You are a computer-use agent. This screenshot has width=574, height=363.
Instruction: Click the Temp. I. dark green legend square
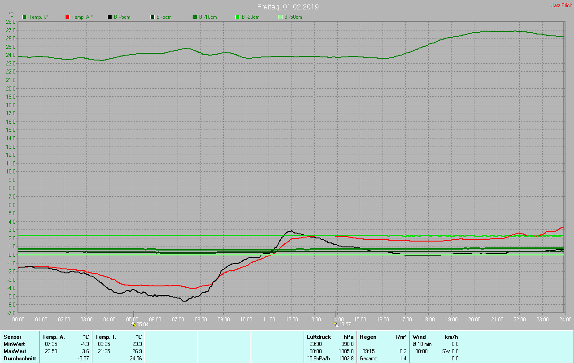click(25, 17)
